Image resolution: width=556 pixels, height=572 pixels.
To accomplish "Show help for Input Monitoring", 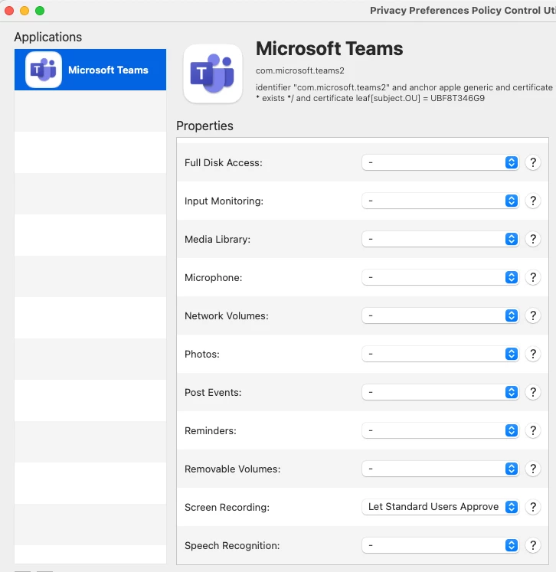I will (x=533, y=201).
